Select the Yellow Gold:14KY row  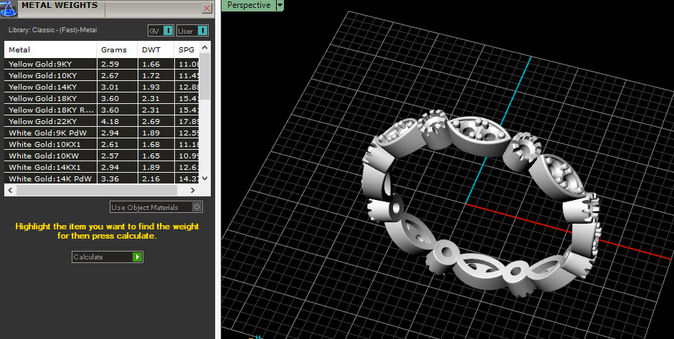point(102,87)
